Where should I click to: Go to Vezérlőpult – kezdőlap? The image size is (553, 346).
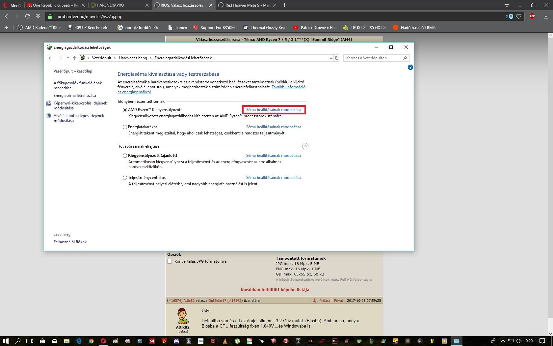coord(73,71)
